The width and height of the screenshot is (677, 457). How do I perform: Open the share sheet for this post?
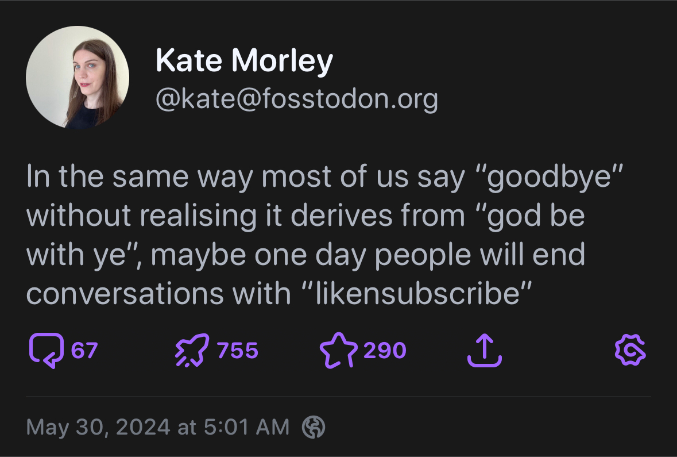pos(485,350)
